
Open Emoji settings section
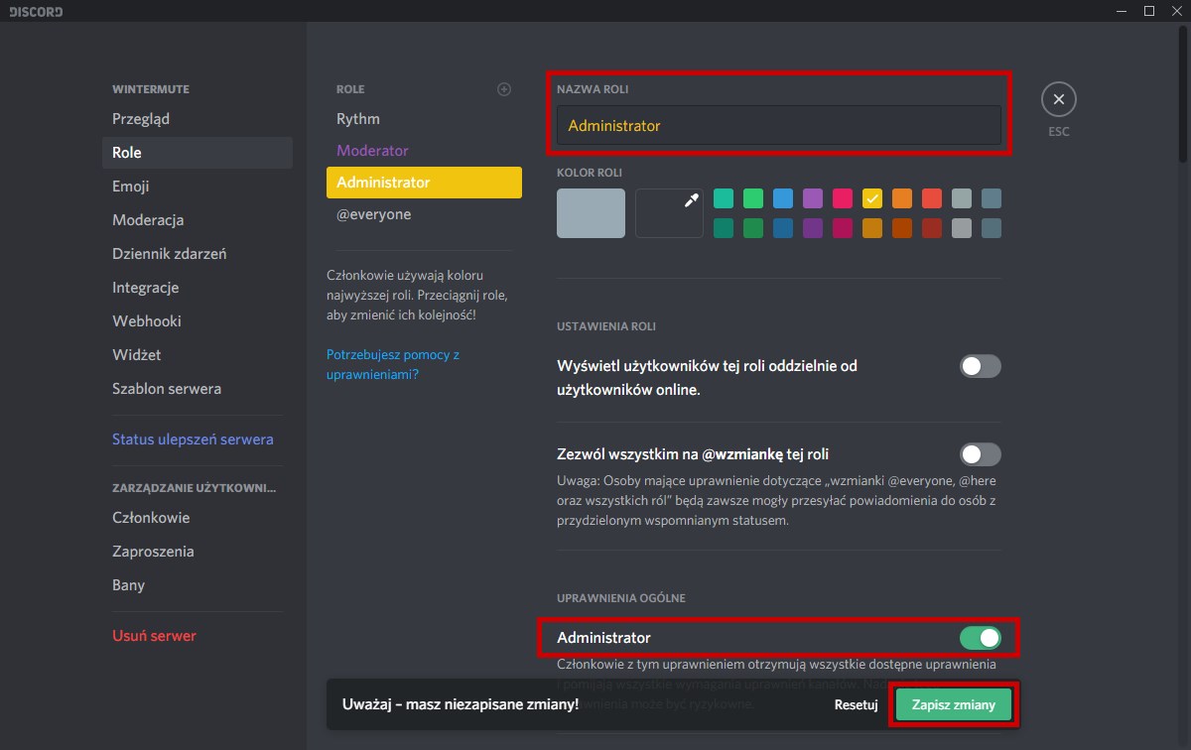click(x=198, y=187)
